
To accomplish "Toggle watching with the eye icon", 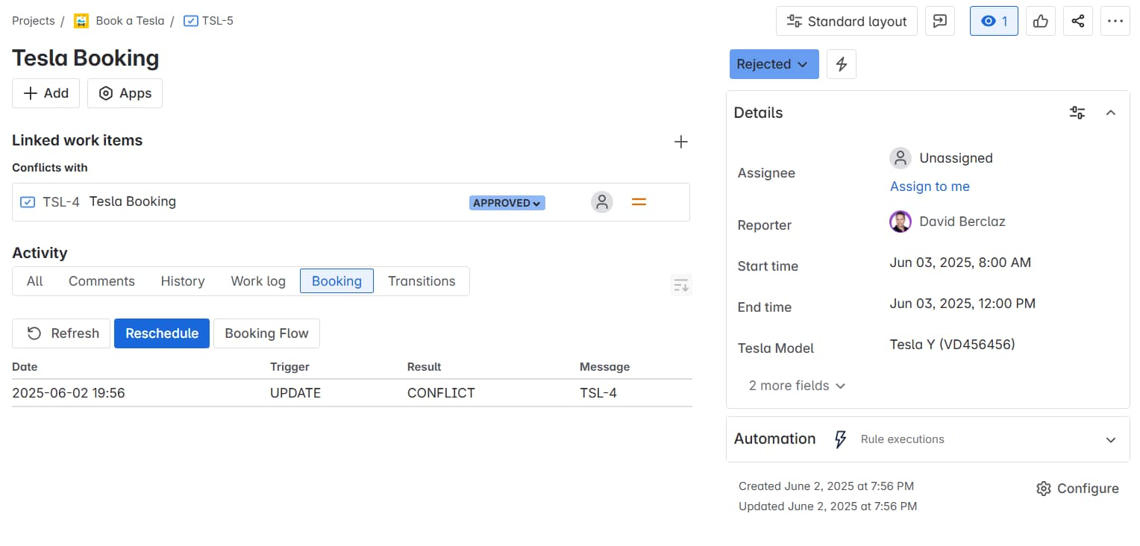I will (993, 21).
